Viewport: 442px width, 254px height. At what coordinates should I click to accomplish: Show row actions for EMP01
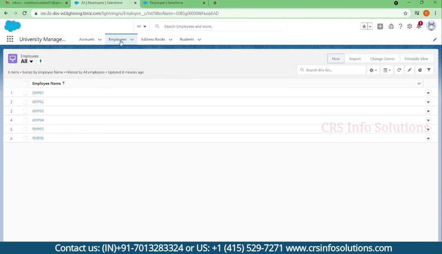428,93
